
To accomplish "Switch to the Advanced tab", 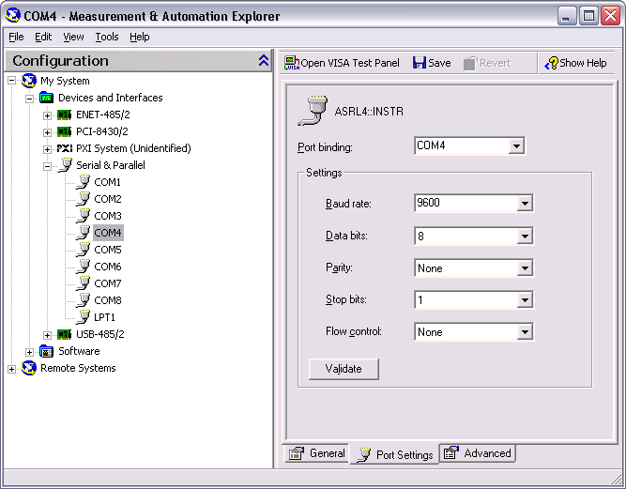I will [478, 453].
